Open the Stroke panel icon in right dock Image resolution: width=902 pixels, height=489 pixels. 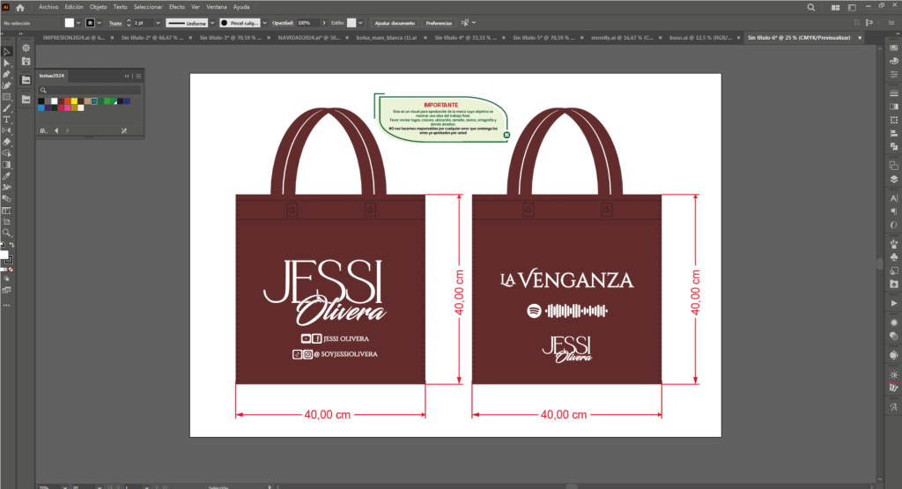(893, 93)
